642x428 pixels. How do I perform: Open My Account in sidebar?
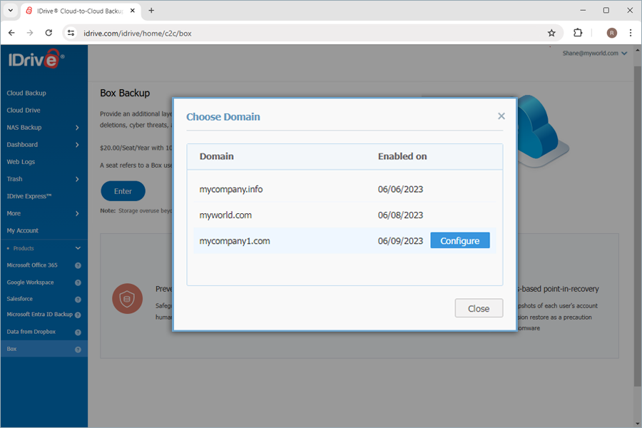[x=22, y=230]
